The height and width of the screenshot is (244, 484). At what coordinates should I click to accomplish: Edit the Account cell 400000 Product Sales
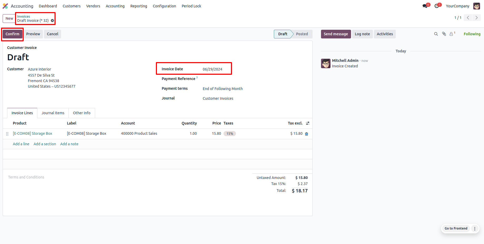pos(139,133)
